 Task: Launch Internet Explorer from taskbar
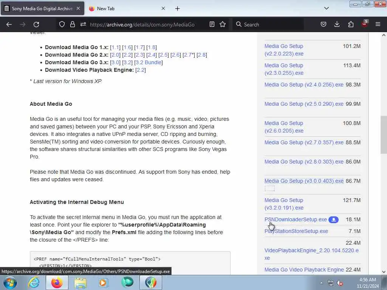tap(34, 282)
